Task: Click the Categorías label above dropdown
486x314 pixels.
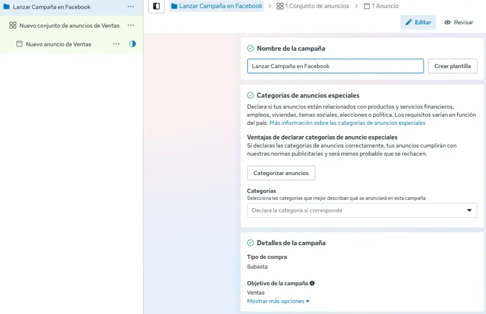Action: coord(262,191)
